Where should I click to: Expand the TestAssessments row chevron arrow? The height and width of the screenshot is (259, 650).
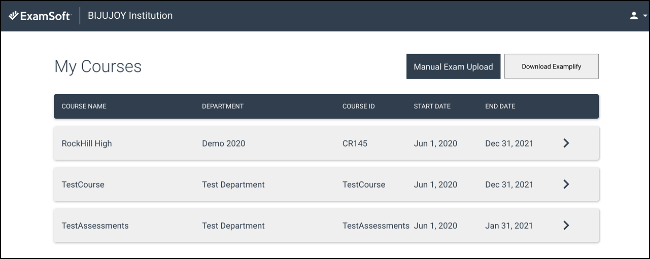point(566,226)
